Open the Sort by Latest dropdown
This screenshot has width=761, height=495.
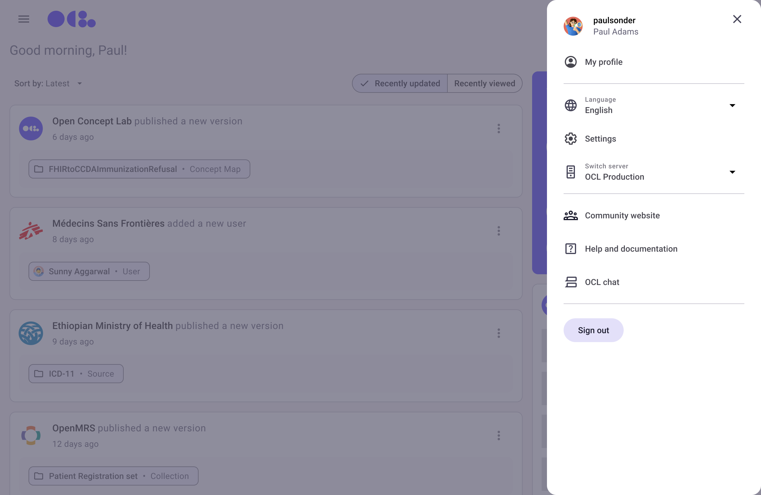tap(48, 84)
